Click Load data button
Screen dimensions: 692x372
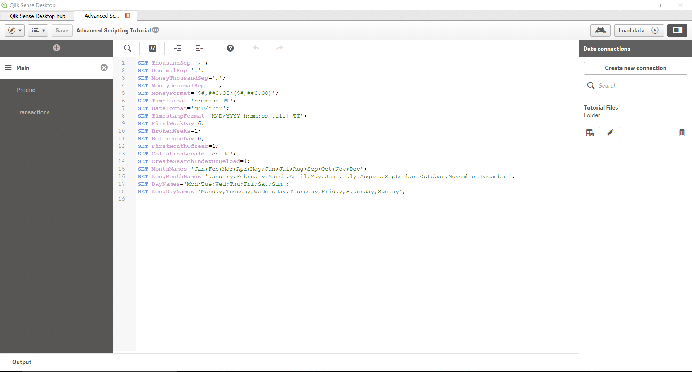pyautogui.click(x=639, y=30)
